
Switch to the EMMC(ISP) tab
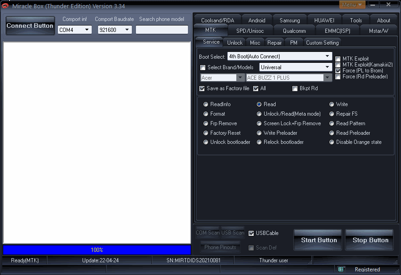click(x=337, y=31)
